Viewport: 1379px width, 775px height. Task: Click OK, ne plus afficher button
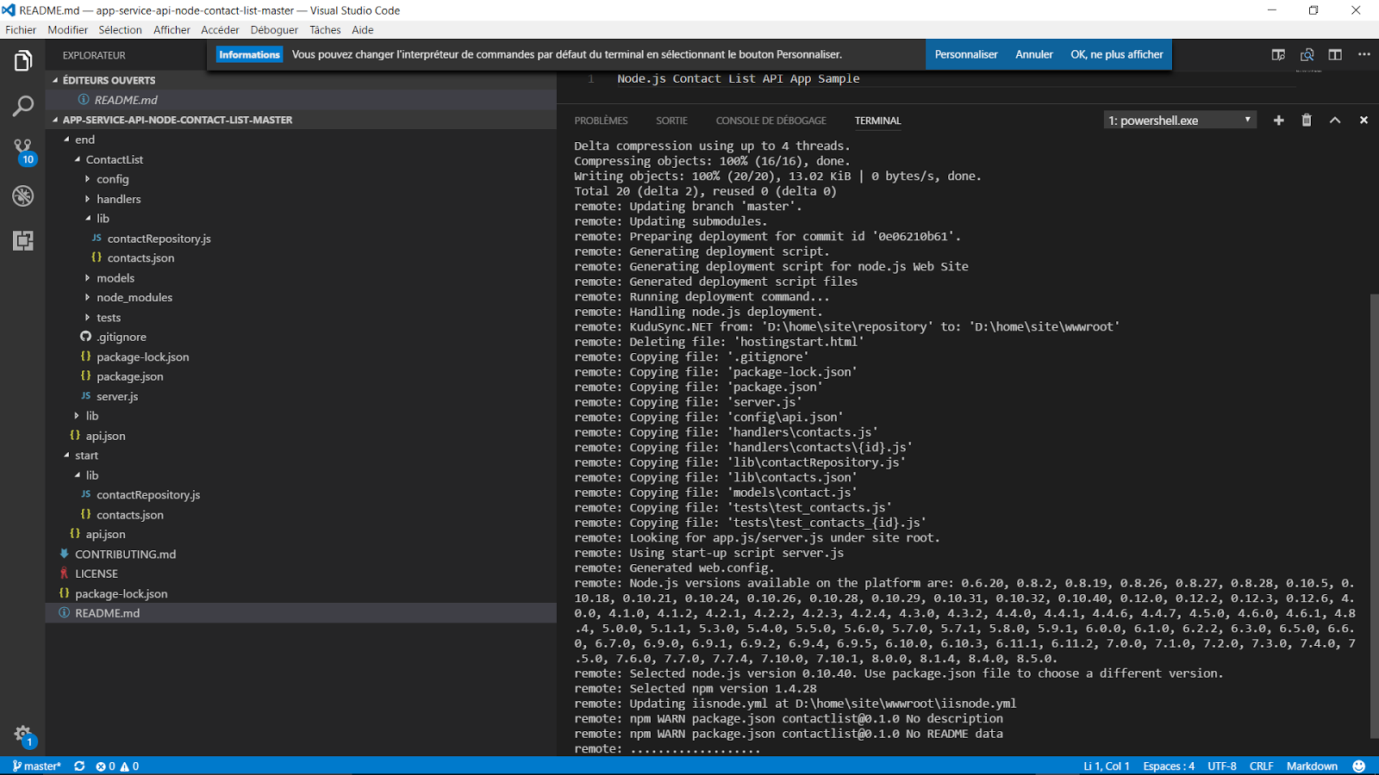tap(1117, 54)
